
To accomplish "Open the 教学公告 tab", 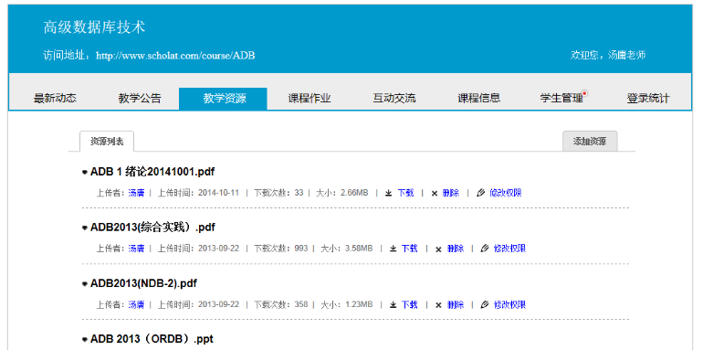I will click(x=140, y=99).
